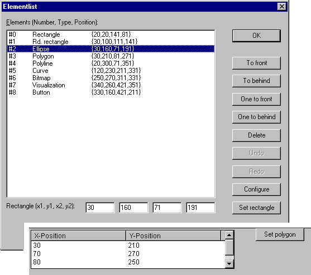Select element #7 Visualization row
The height and width of the screenshot is (275, 311).
pyautogui.click(x=111, y=85)
